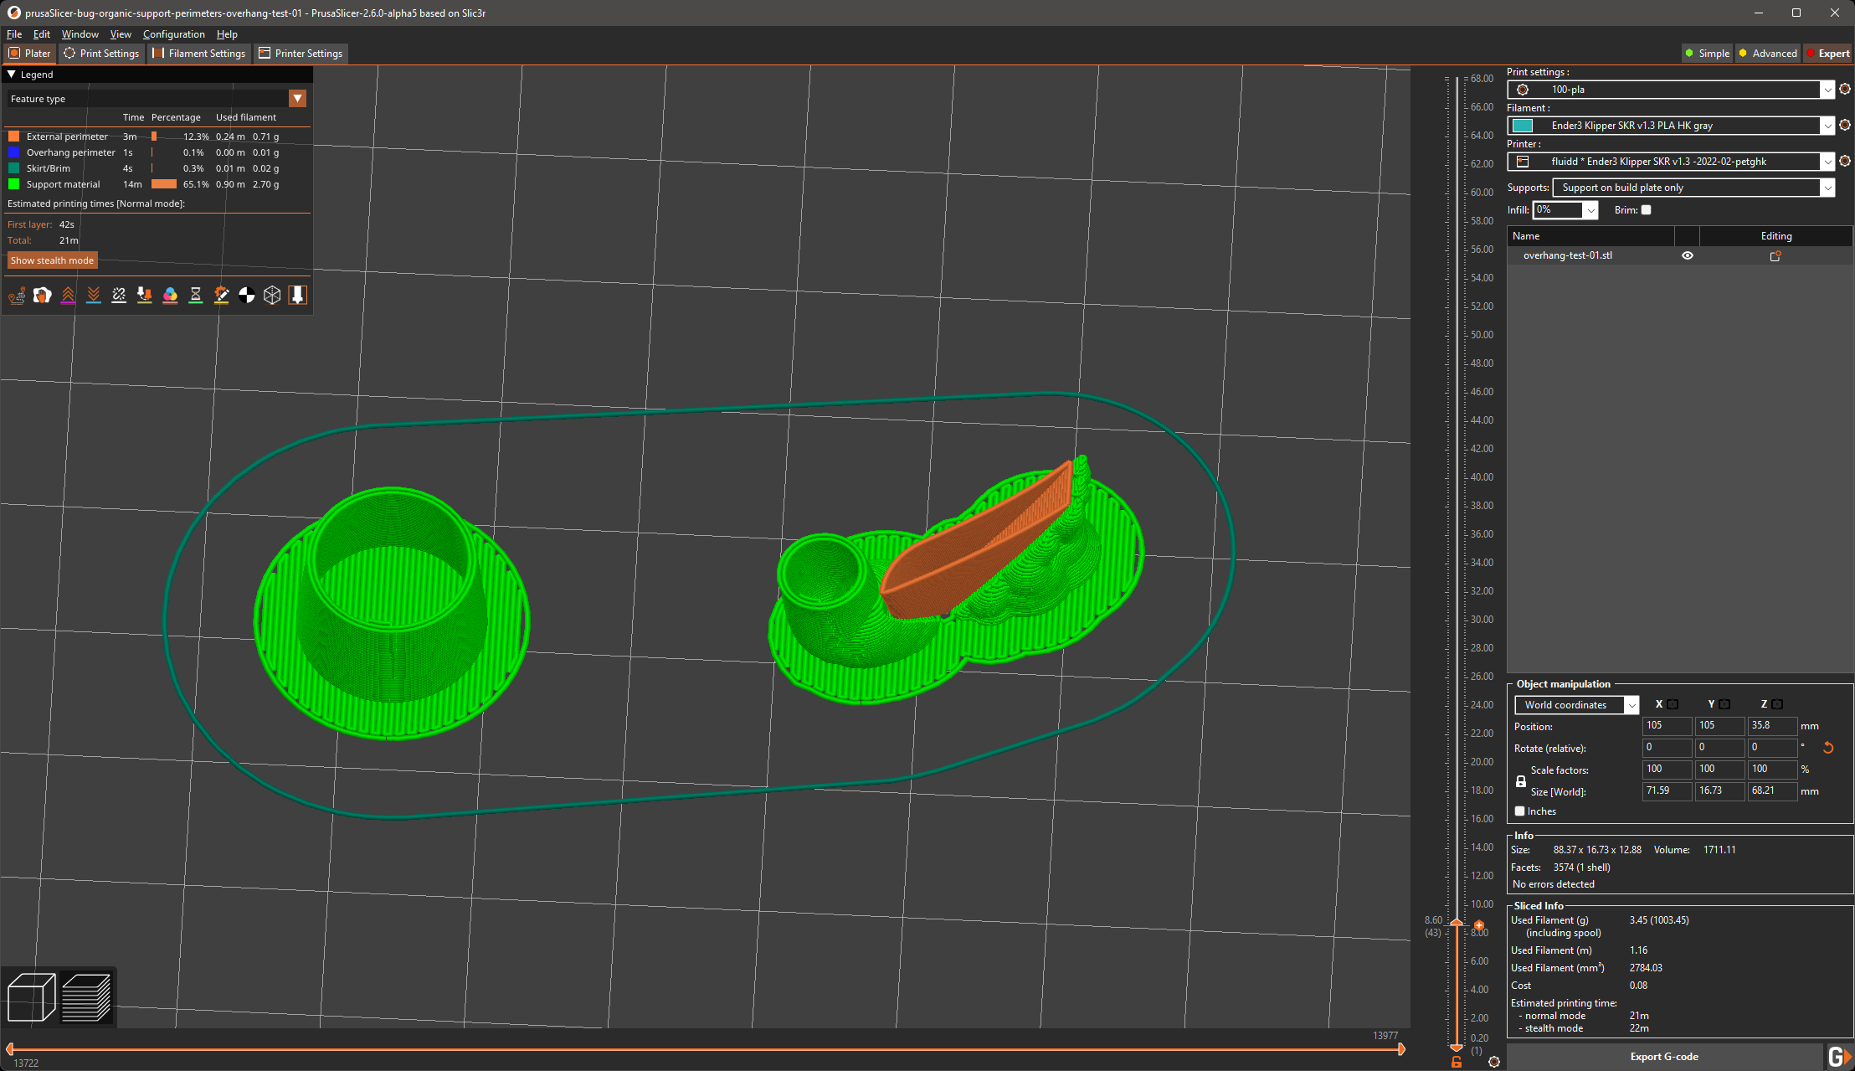Show seams in the preview legend
The height and width of the screenshot is (1071, 1855).
pos(119,295)
